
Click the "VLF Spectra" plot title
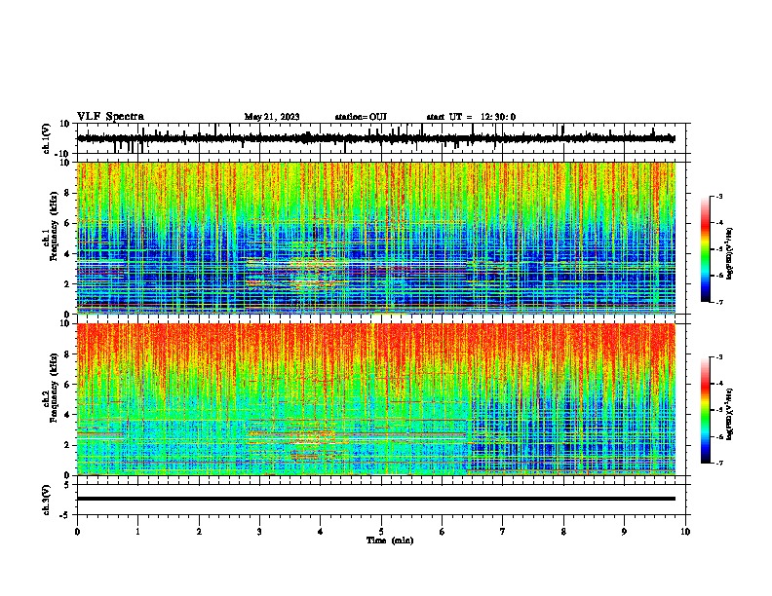point(110,116)
